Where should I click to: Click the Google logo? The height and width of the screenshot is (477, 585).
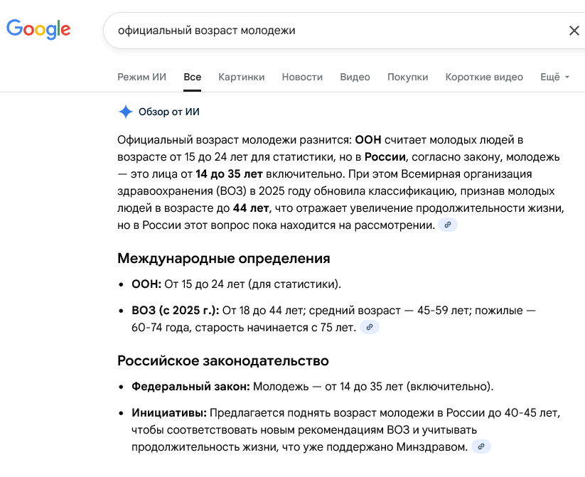[38, 29]
